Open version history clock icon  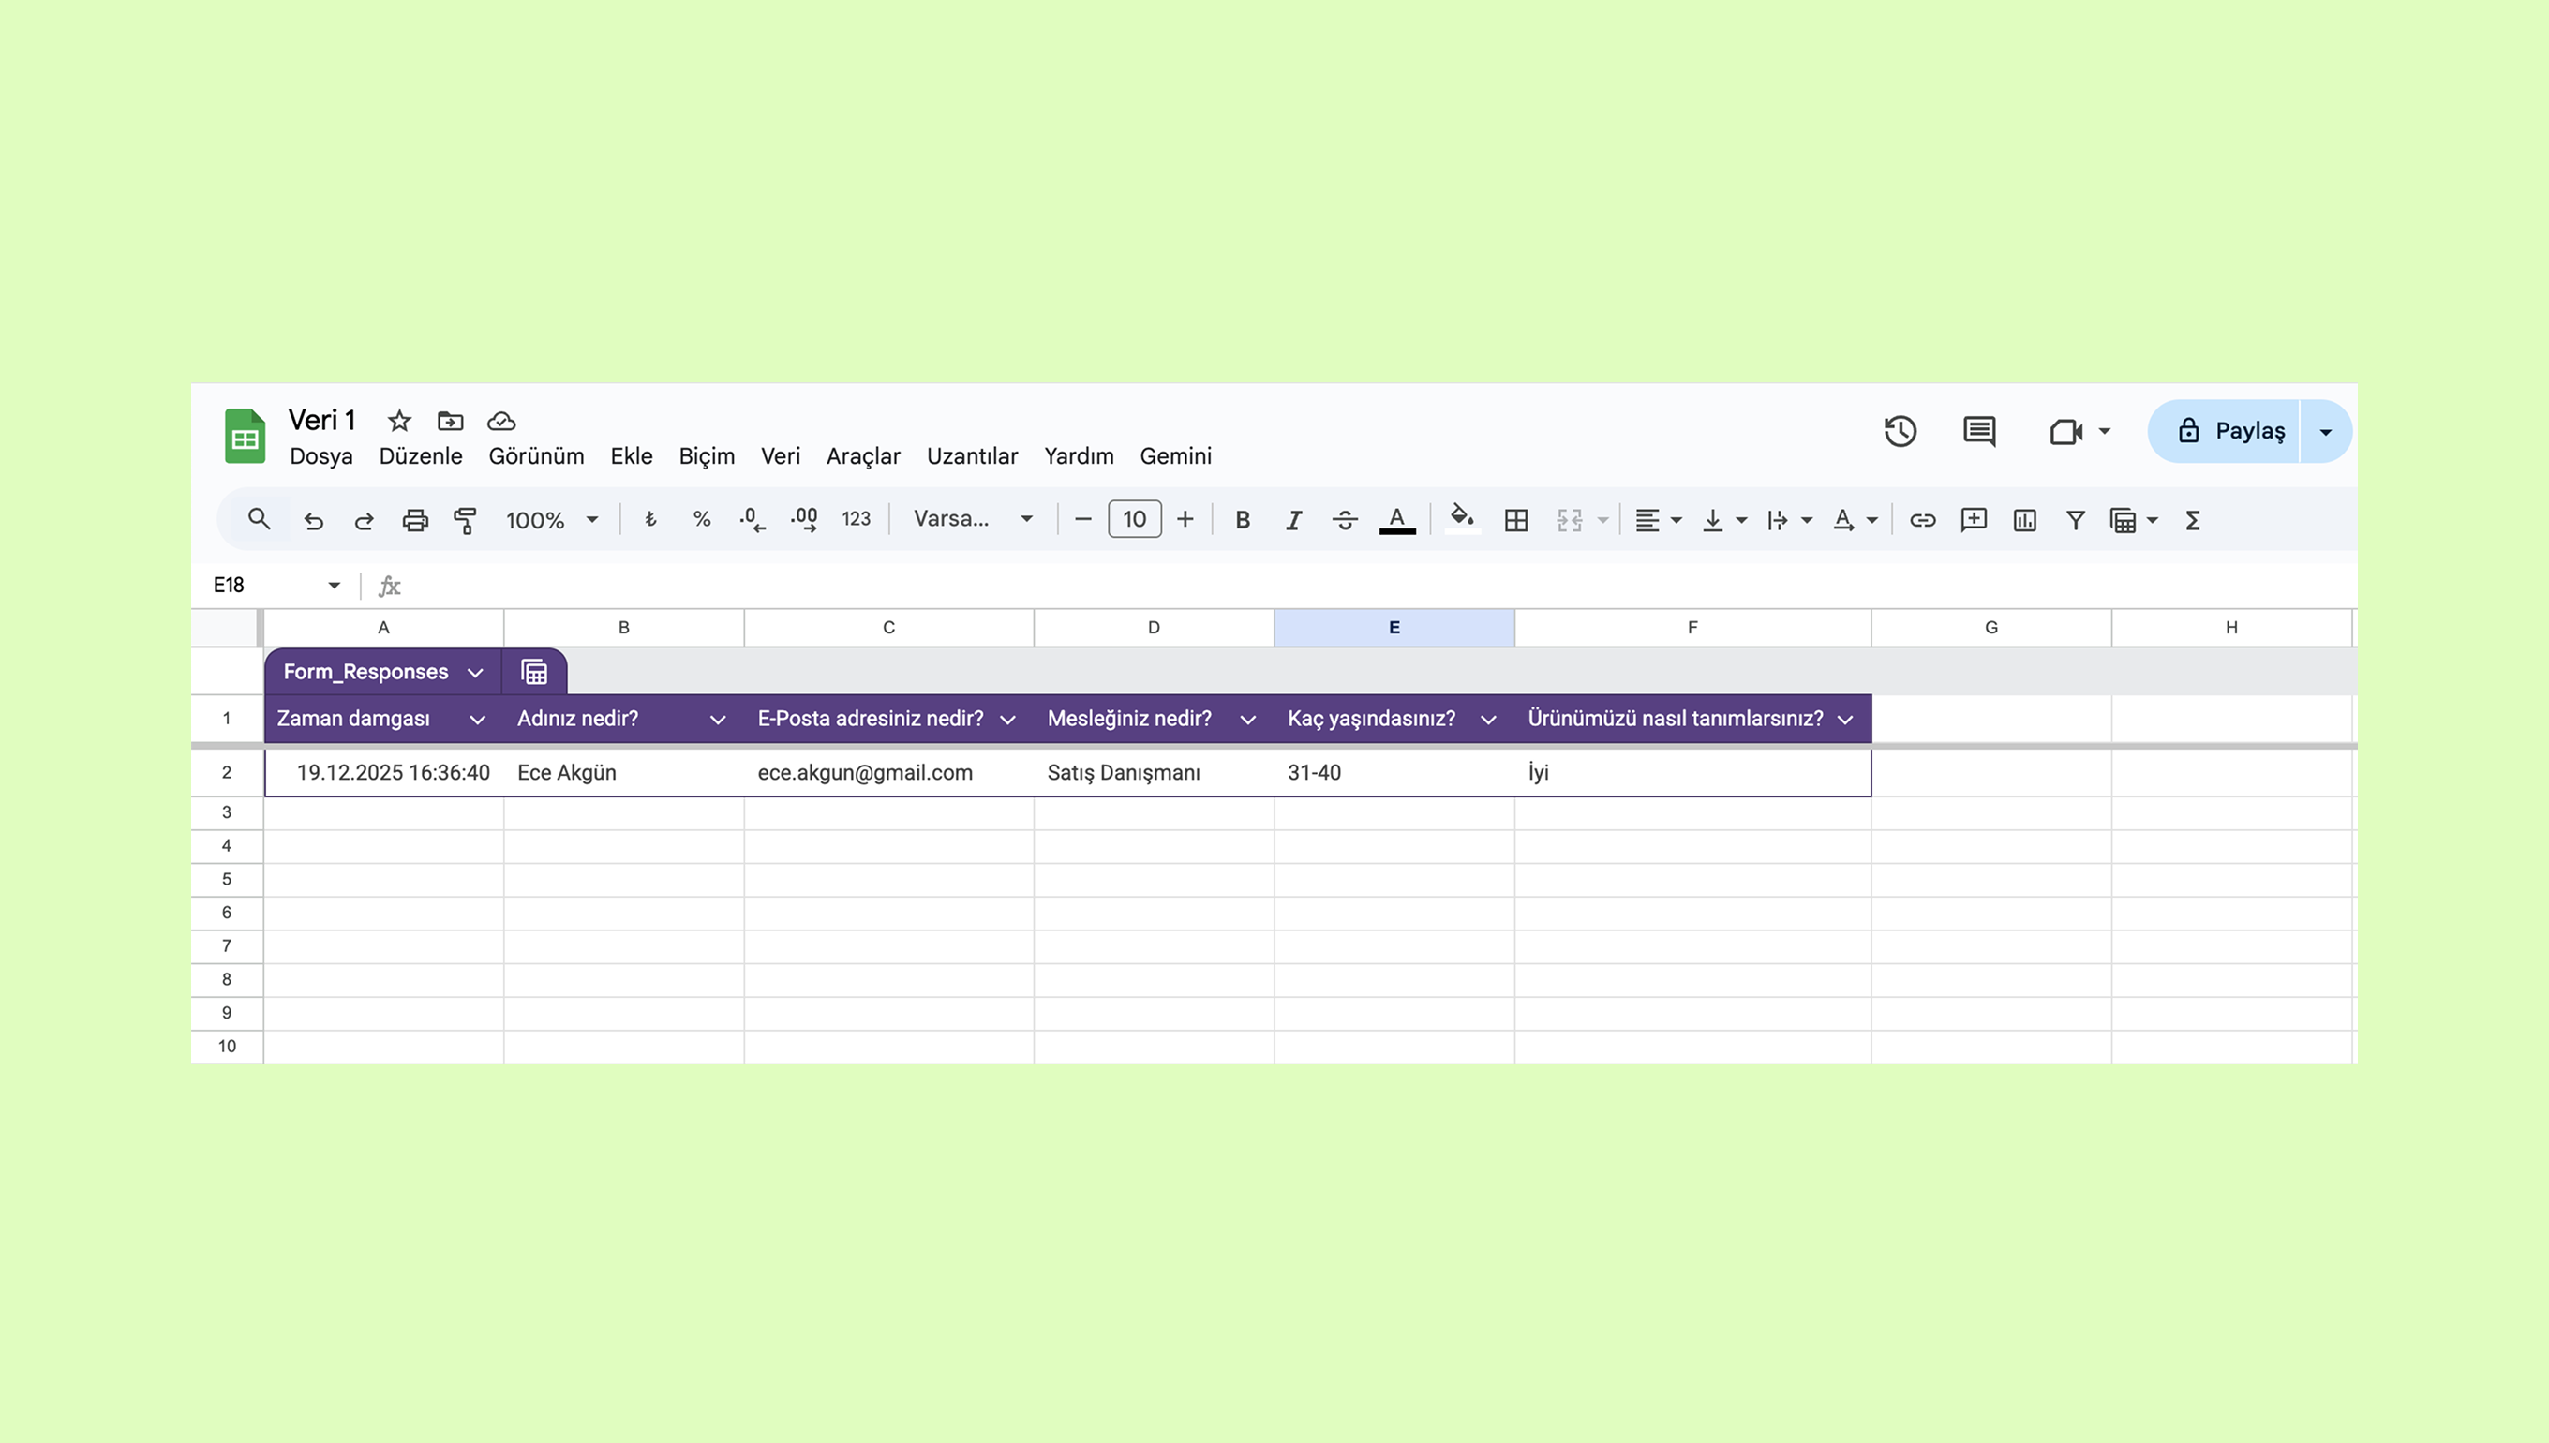(x=1900, y=431)
